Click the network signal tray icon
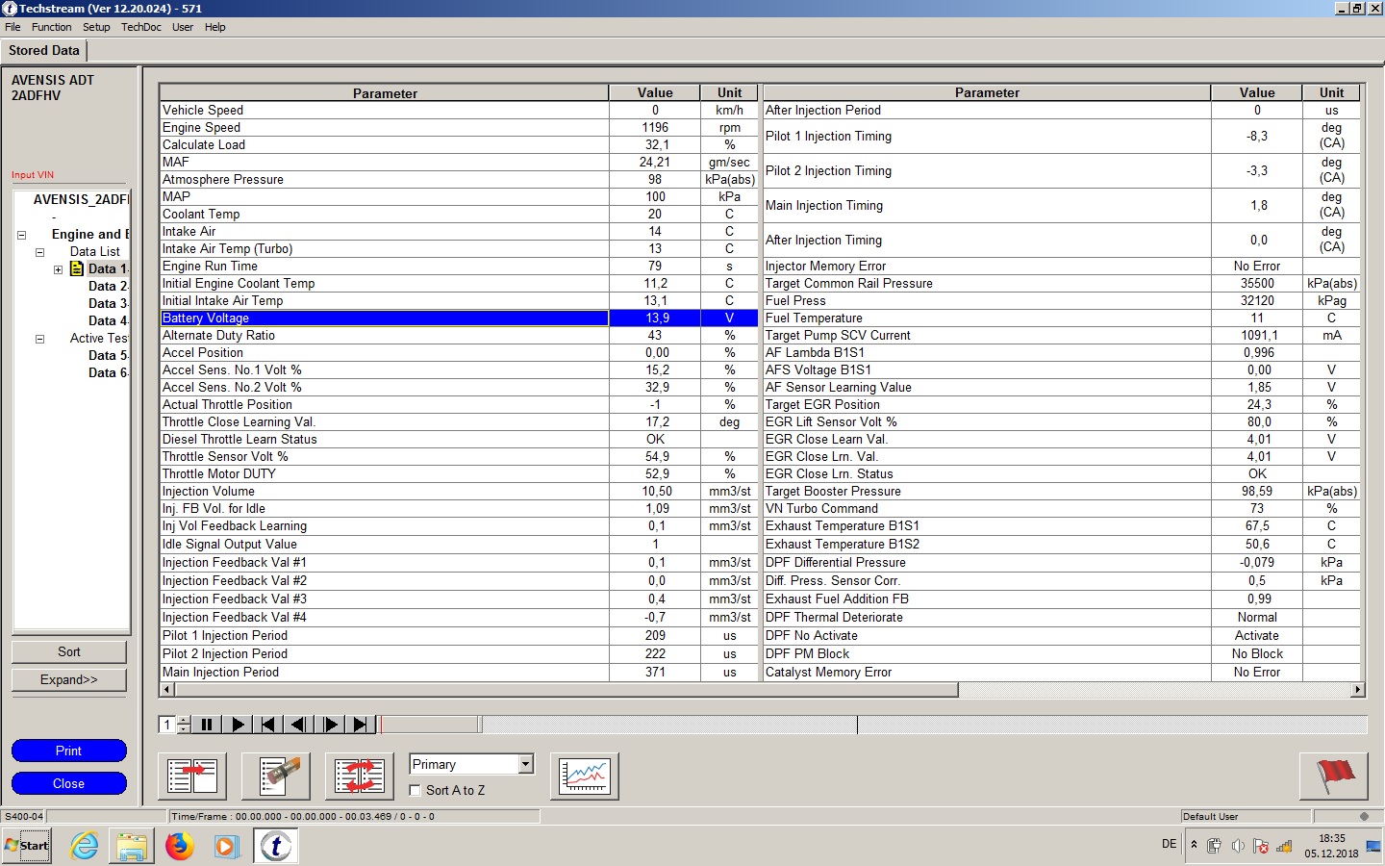This screenshot has width=1385, height=866. point(1284,846)
